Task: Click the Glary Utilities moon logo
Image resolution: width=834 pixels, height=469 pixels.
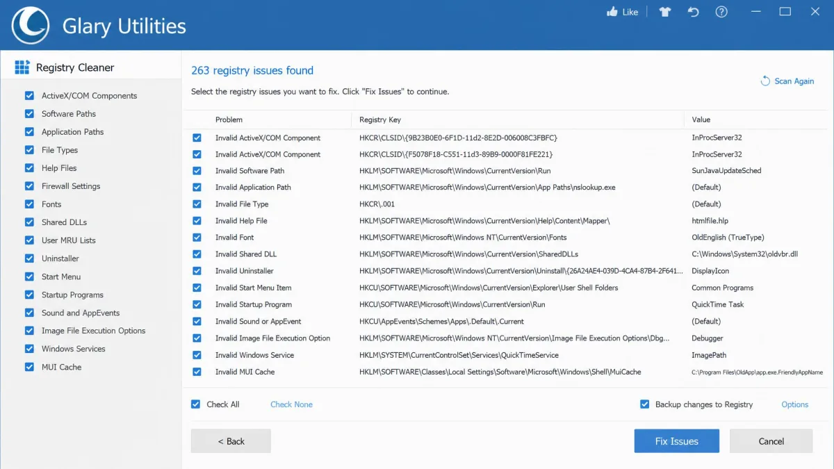Action: point(29,24)
